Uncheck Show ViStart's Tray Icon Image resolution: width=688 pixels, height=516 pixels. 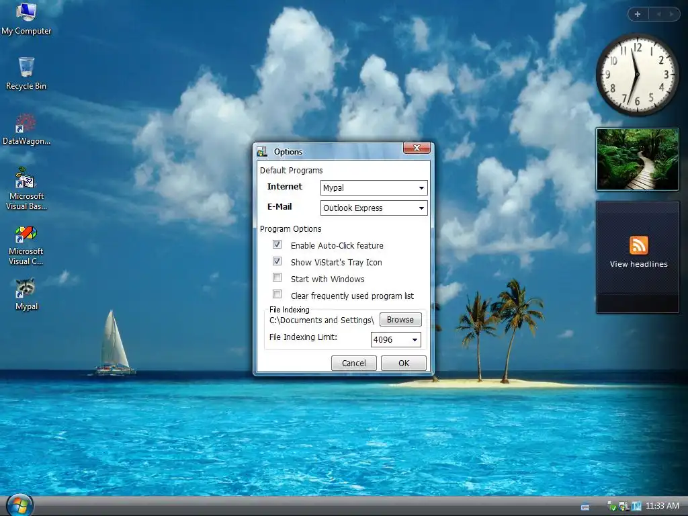click(x=277, y=261)
